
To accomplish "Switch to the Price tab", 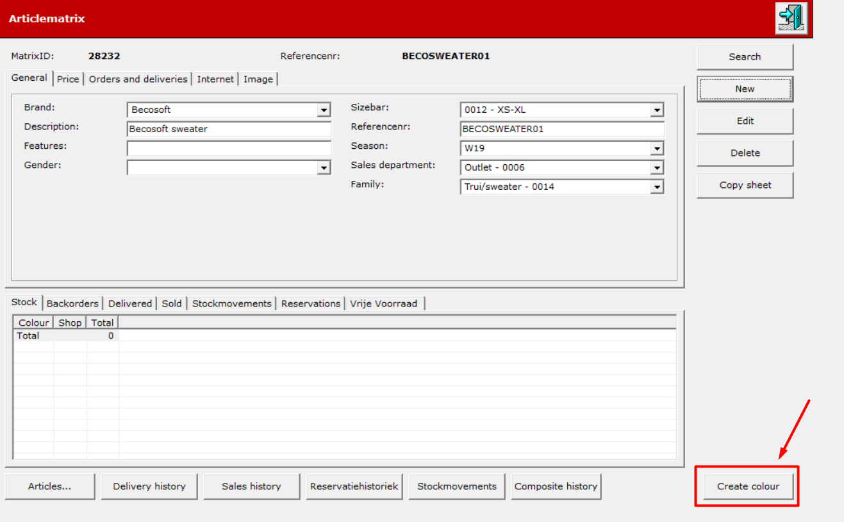I will (x=68, y=79).
